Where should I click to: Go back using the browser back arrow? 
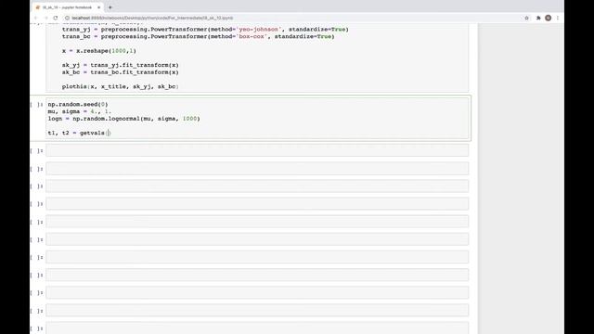(36, 18)
